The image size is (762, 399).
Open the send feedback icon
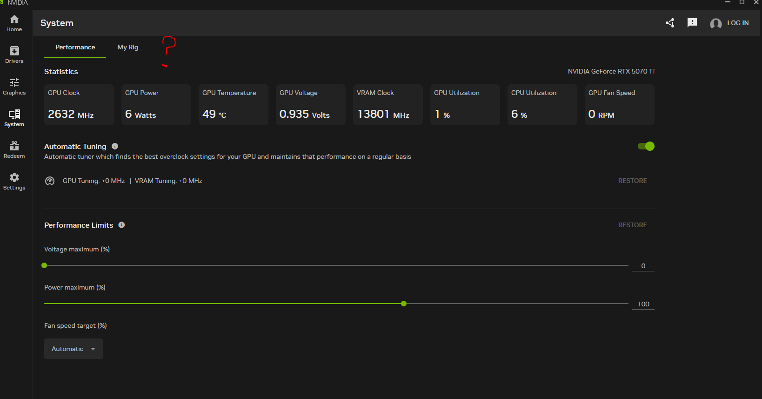click(x=692, y=23)
